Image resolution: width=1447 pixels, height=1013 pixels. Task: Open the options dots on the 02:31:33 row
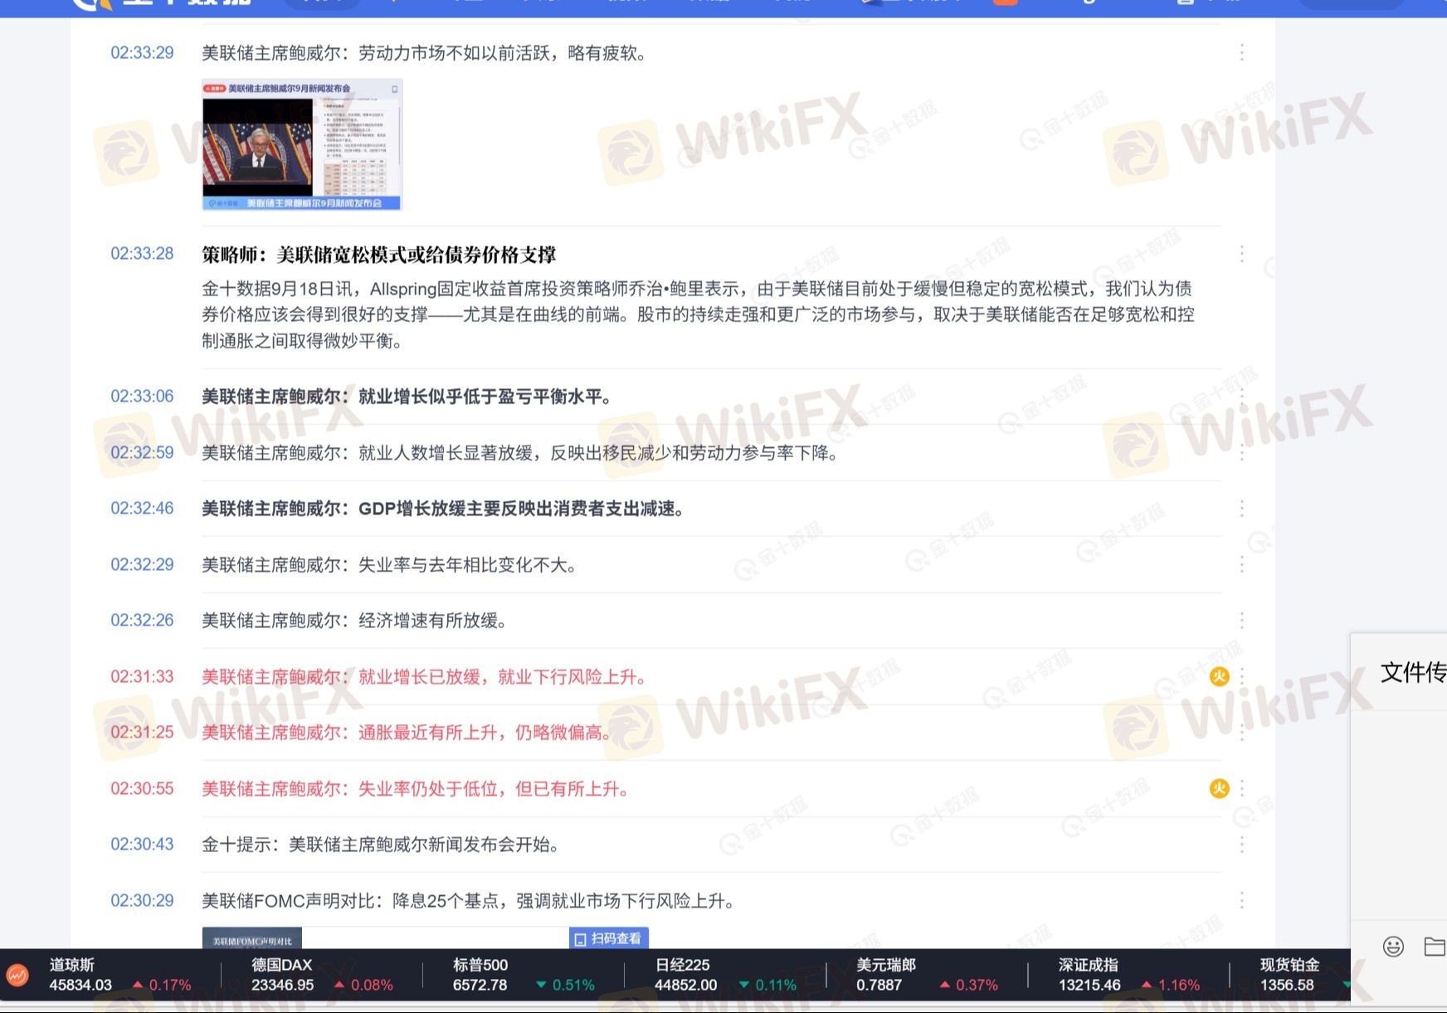(1241, 677)
